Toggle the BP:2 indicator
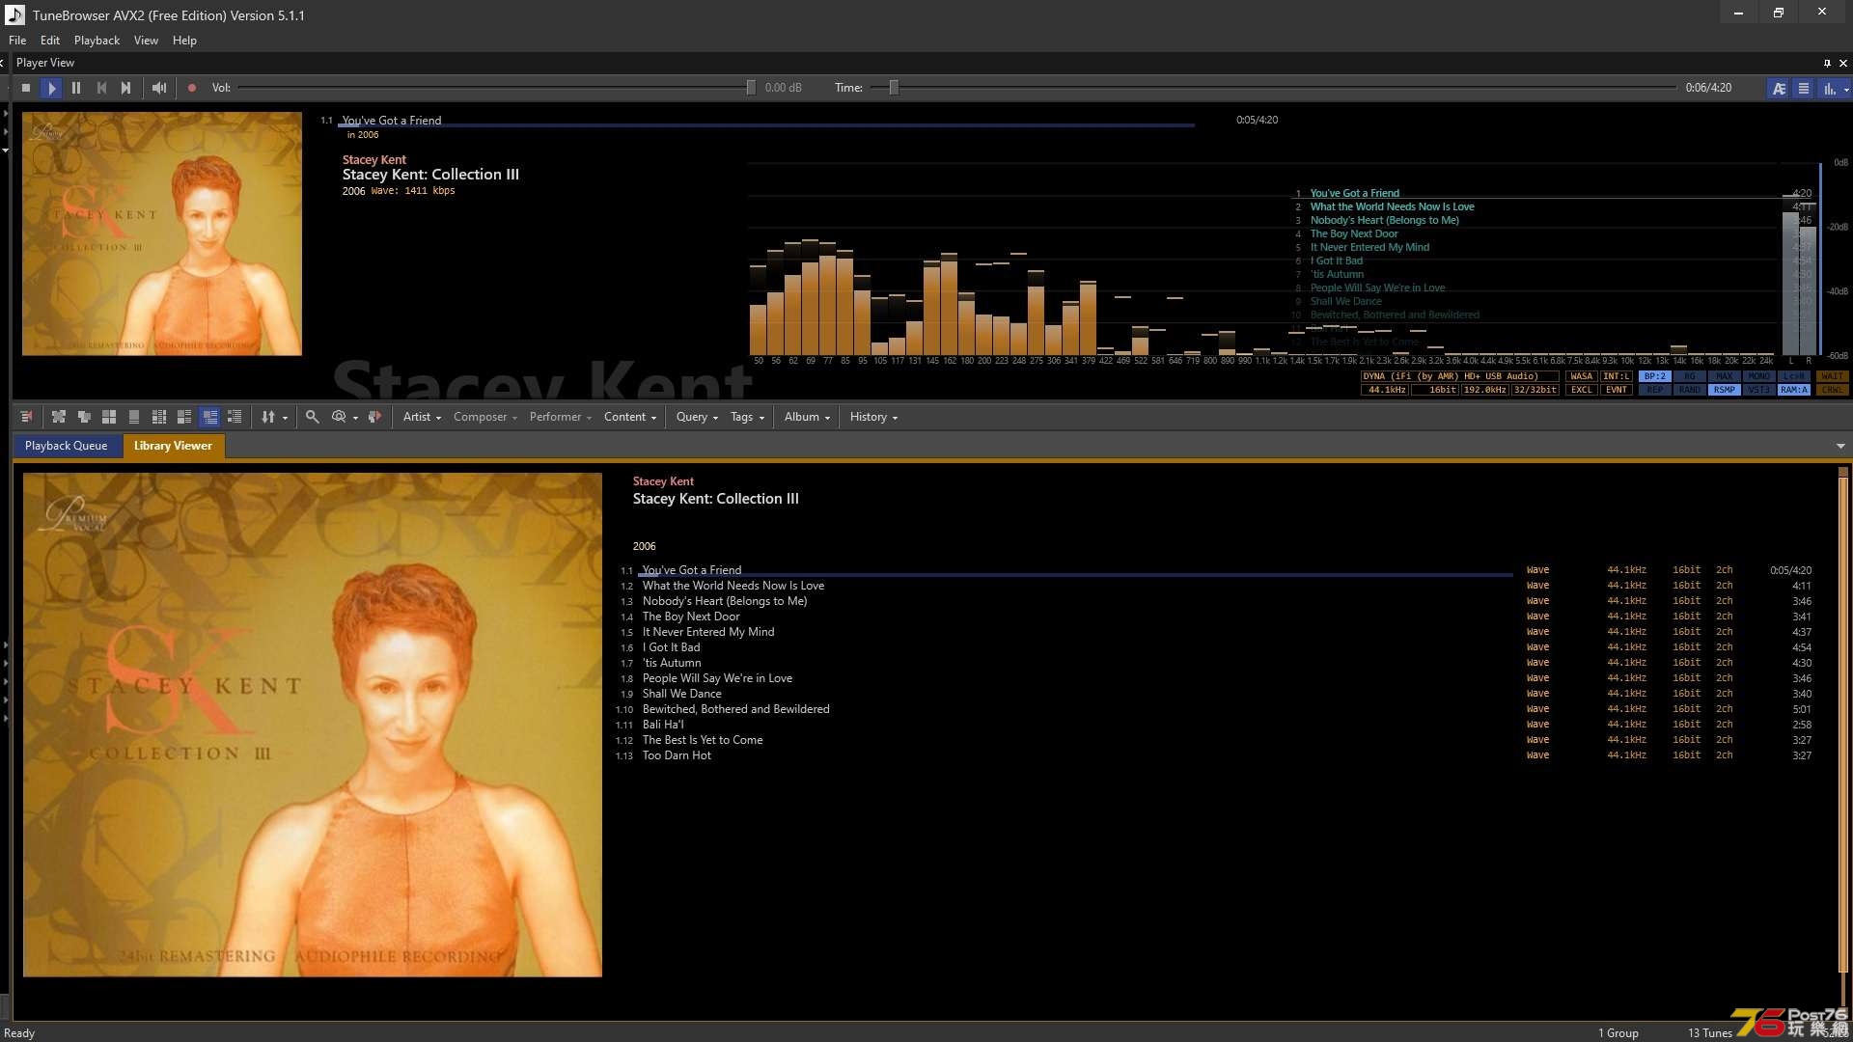Image resolution: width=1853 pixels, height=1042 pixels. click(1654, 376)
